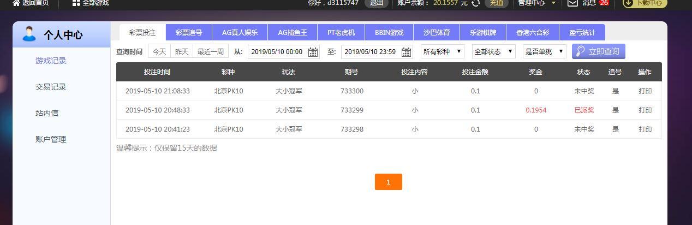Click the 下载中心 button label
This screenshot has height=225, width=692.
point(649,3)
